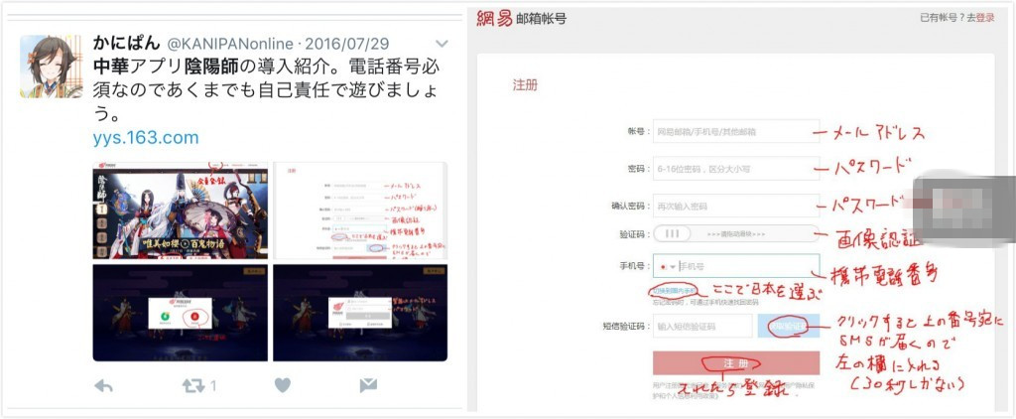Click the 切换到国内手机 link
Screen dimensions: 1016x419
tap(675, 289)
